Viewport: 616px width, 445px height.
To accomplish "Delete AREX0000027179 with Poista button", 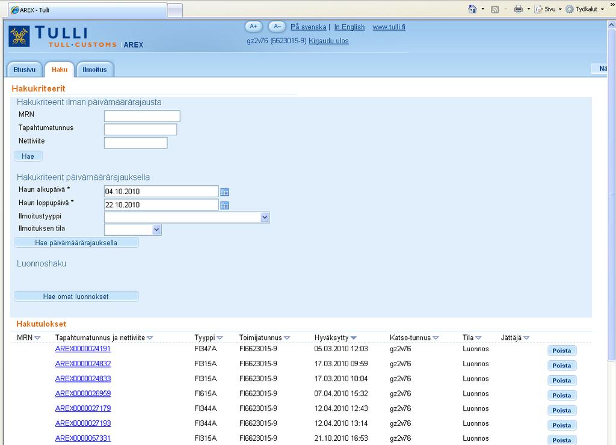I will point(562,411).
